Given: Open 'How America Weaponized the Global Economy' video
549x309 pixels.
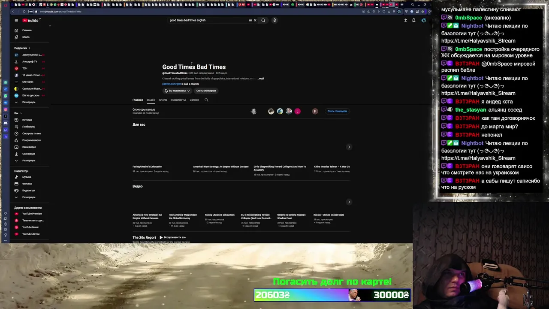Looking at the screenshot, I should click(x=183, y=216).
